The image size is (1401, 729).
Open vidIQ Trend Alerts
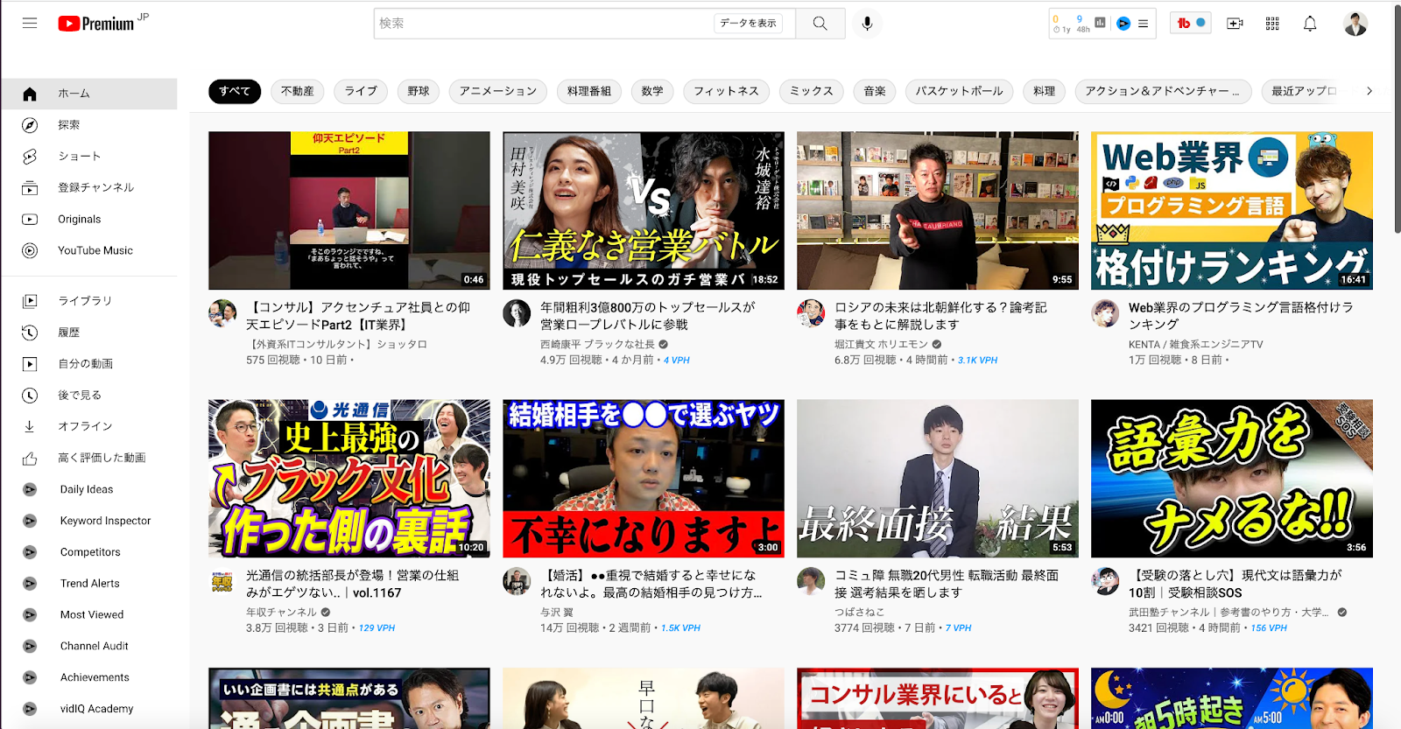click(x=88, y=584)
